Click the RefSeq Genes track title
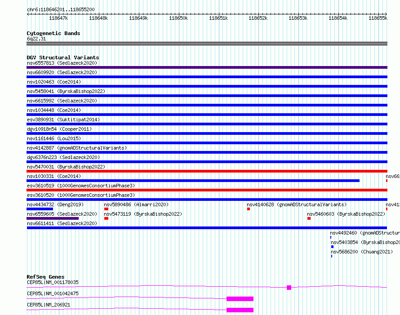 45,277
